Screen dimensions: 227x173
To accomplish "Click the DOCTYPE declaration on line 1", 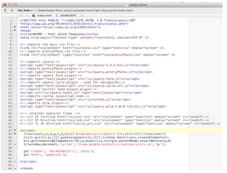I will (x=78, y=21).
